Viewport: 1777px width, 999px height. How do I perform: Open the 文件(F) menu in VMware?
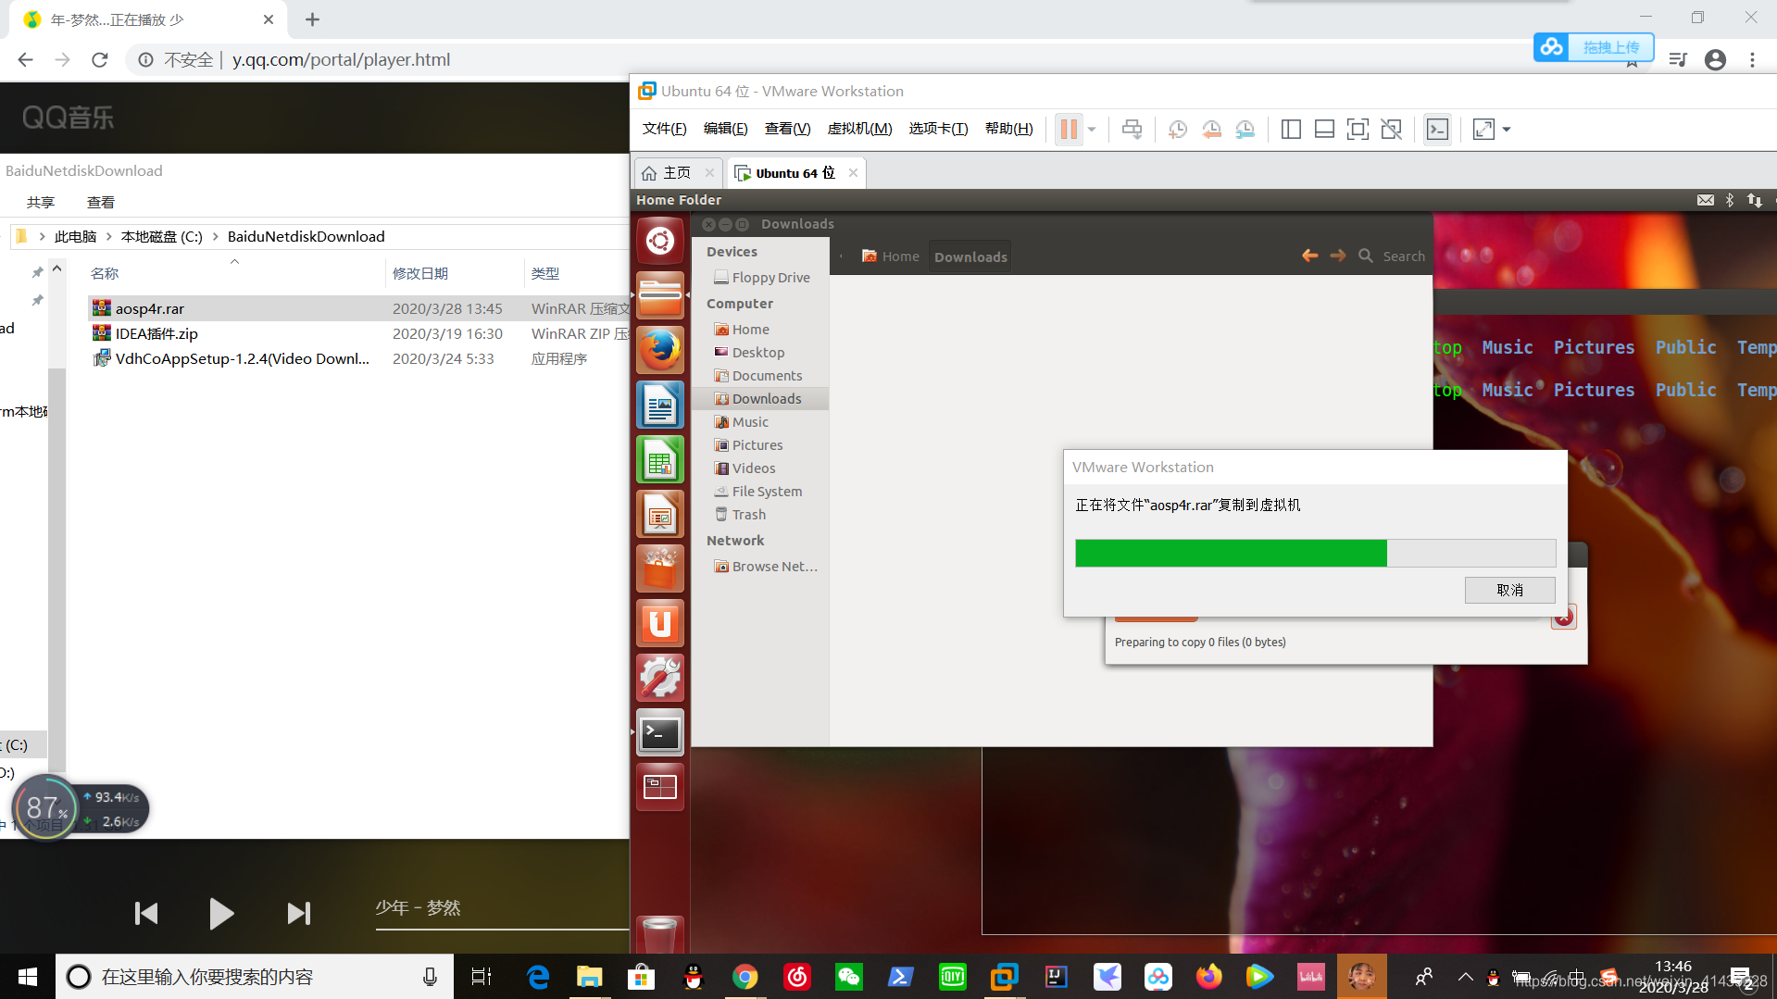pyautogui.click(x=664, y=129)
